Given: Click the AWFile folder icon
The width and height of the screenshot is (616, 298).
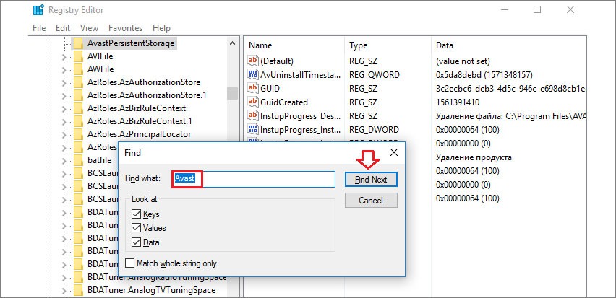Looking at the screenshot, I should (79, 69).
